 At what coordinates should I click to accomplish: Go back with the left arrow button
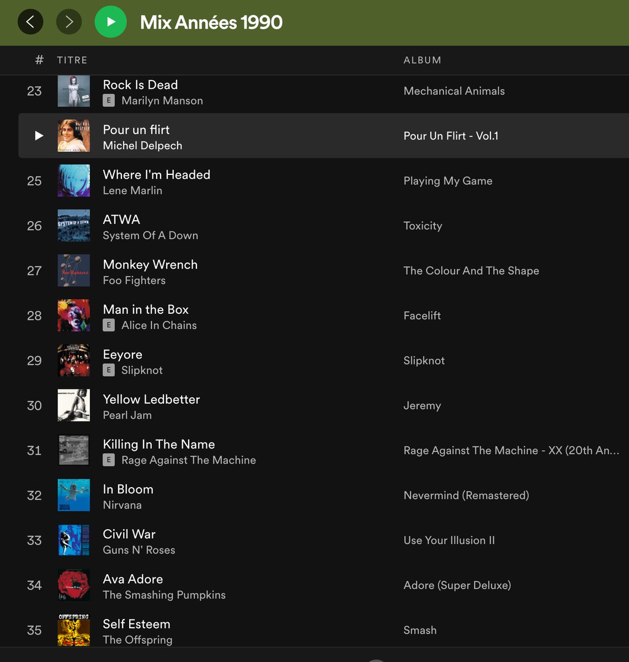[x=30, y=22]
